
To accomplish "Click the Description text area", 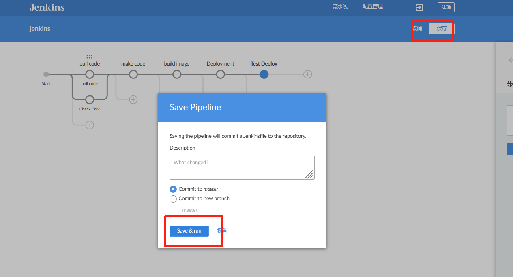I will 242,167.
